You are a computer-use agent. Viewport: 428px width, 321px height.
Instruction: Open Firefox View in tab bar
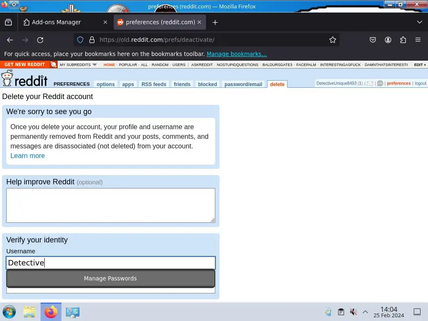click(x=8, y=22)
